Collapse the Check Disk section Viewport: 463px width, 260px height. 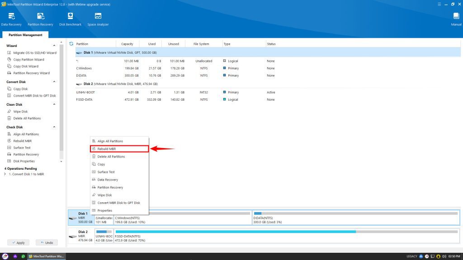click(x=54, y=127)
